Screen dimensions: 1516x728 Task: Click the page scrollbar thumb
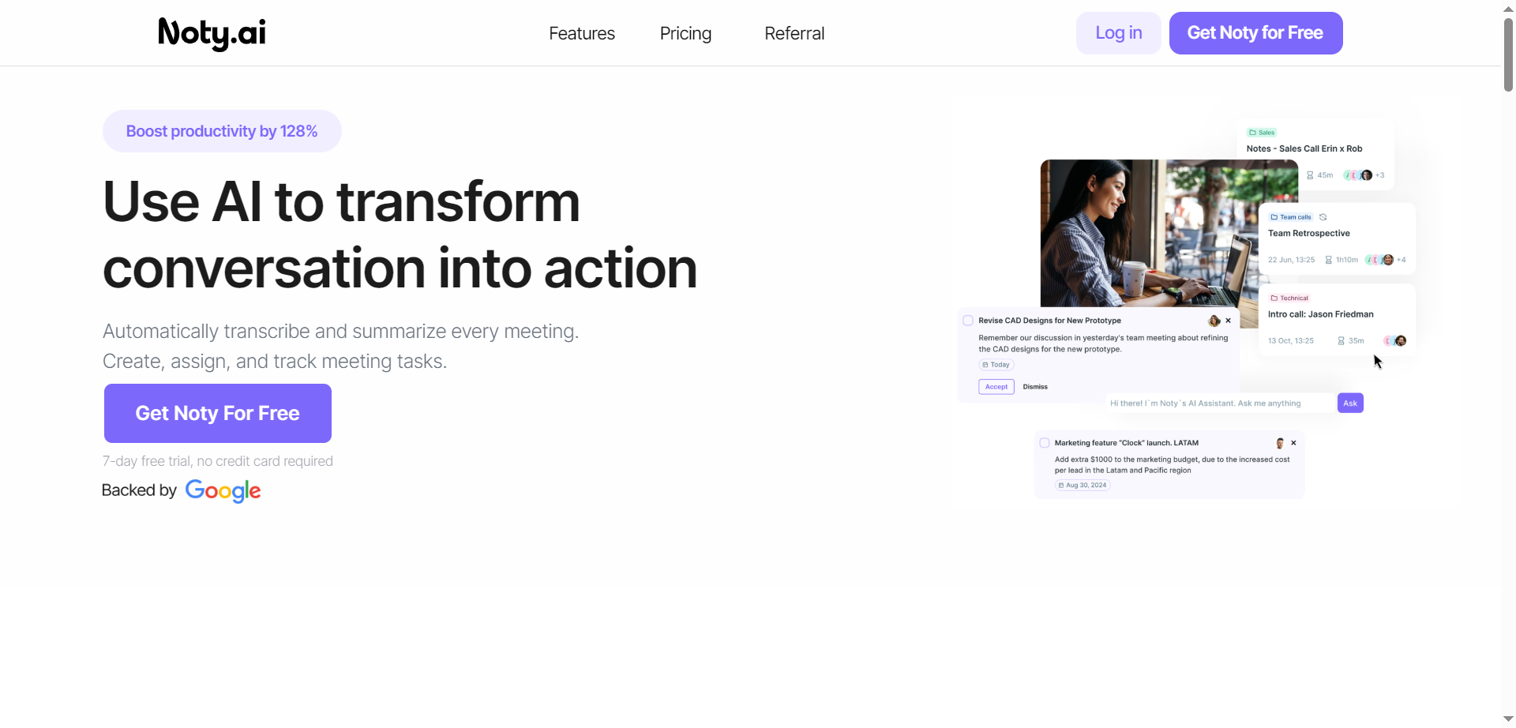tap(1508, 55)
